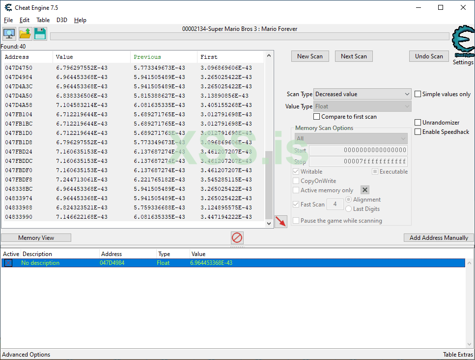The width and height of the screenshot is (475, 360).
Task: Check Compare to first scan
Action: pyautogui.click(x=316, y=116)
